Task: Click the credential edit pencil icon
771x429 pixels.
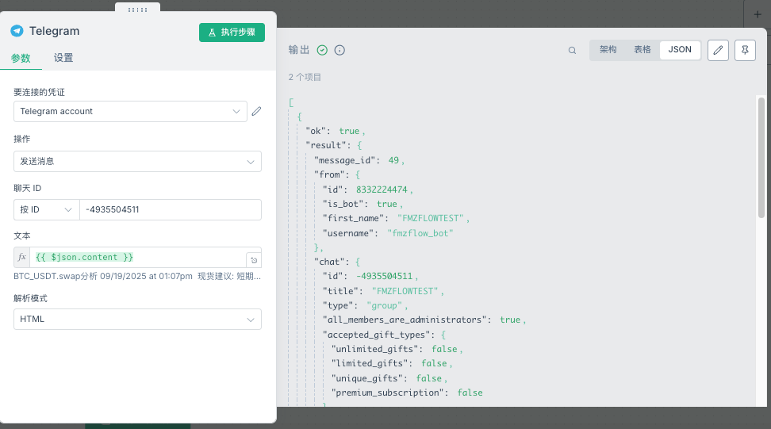Action: [x=256, y=112]
